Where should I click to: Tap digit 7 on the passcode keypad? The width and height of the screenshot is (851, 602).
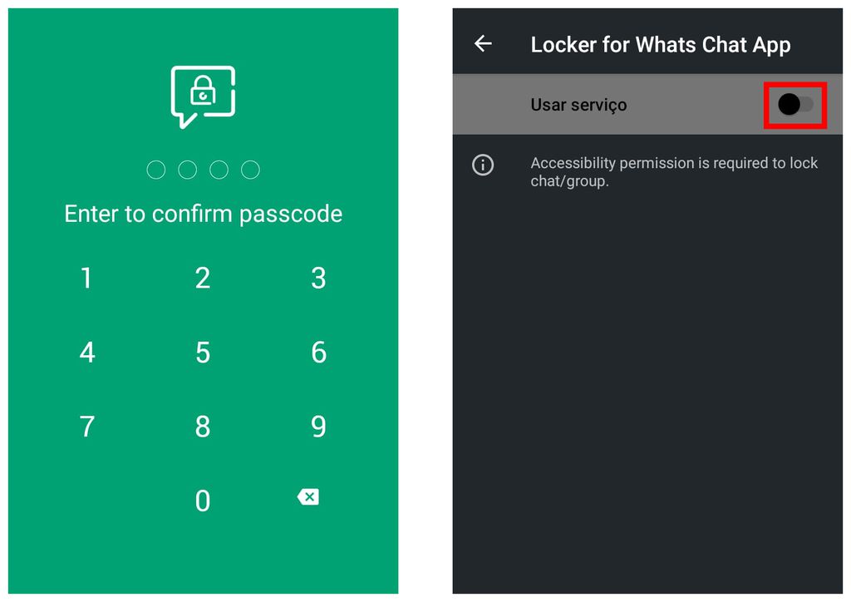point(86,426)
